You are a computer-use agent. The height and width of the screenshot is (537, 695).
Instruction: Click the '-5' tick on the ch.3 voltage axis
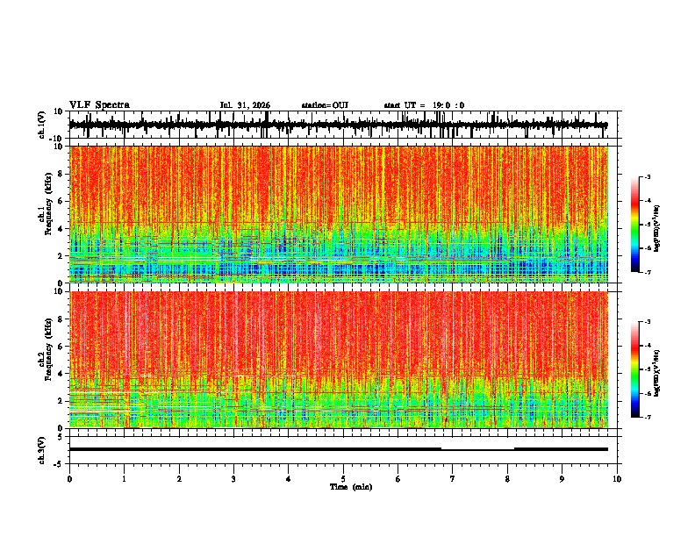point(59,464)
